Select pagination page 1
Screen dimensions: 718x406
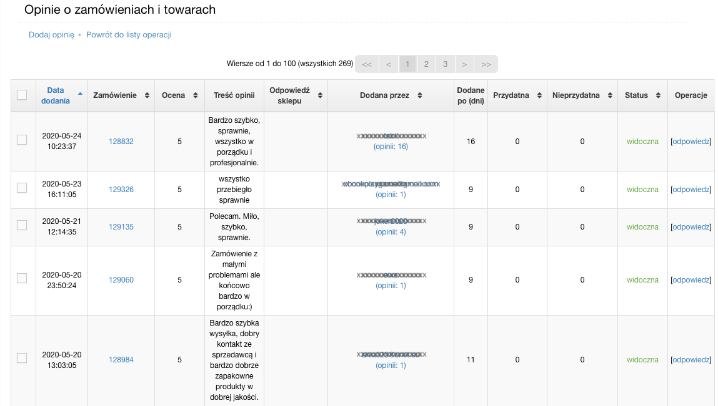click(x=407, y=64)
